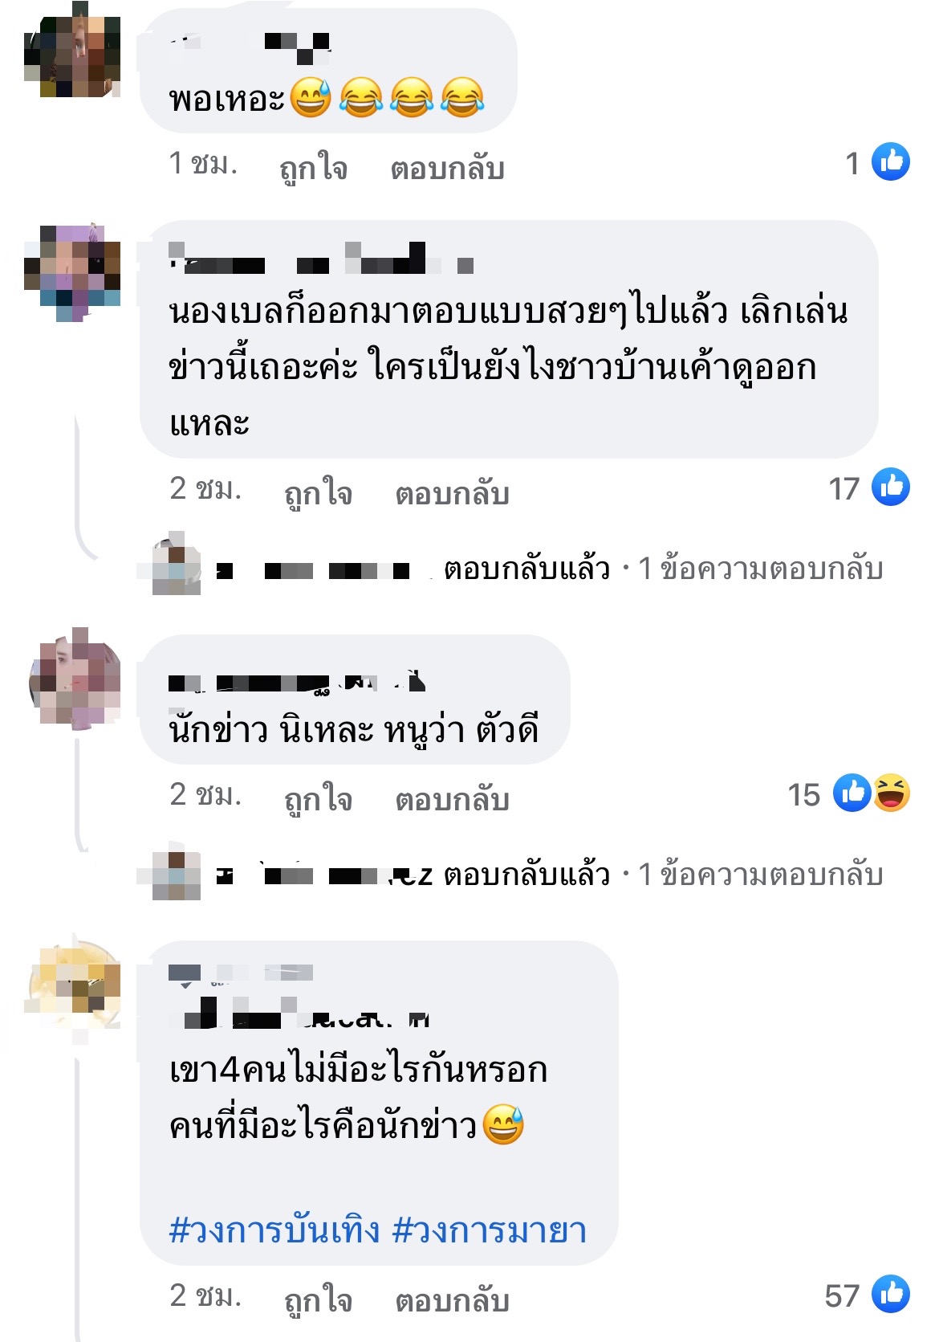Click the like reaction icon on the พอเหอะ comment
The width and height of the screenshot is (939, 1342).
tap(891, 161)
